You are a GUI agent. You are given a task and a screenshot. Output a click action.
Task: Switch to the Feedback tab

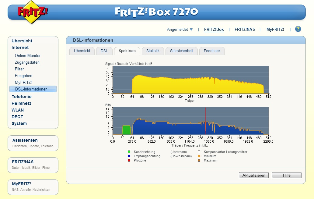[212, 51]
